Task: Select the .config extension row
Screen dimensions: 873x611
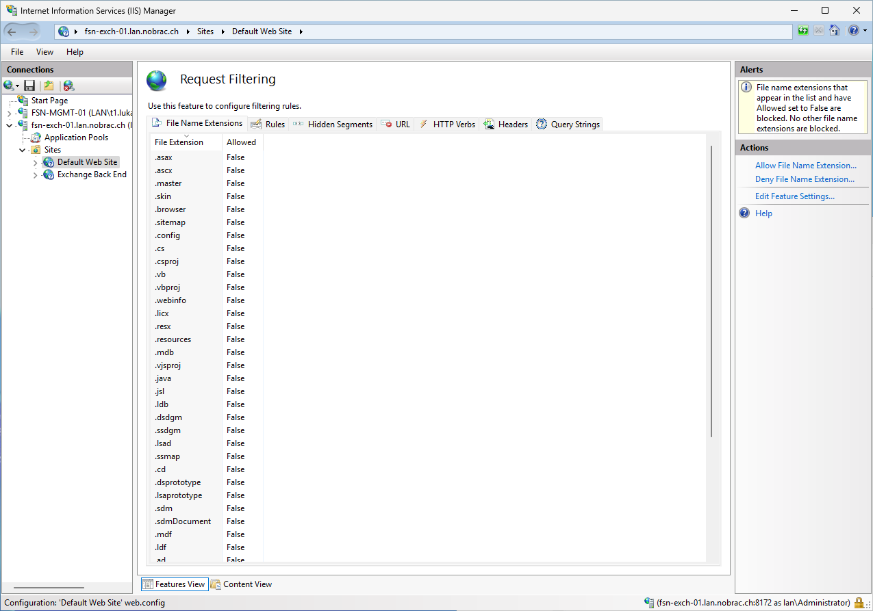Action: 428,235
